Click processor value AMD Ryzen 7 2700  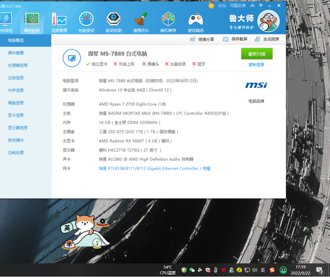(x=132, y=104)
